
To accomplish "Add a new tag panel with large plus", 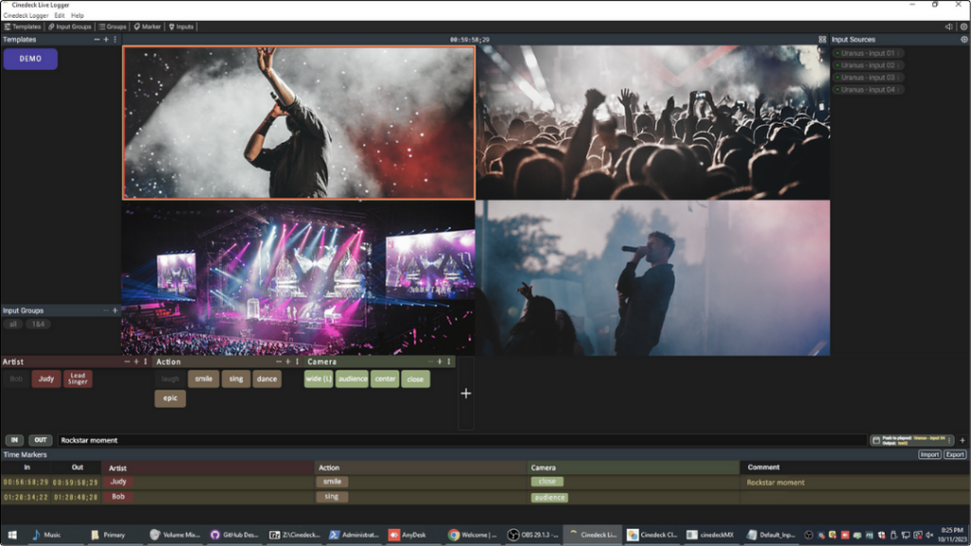I will pos(466,393).
